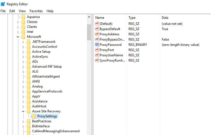This screenshot has width=211, height=135.
Task: Open the File menu
Action: [x=3, y=11]
